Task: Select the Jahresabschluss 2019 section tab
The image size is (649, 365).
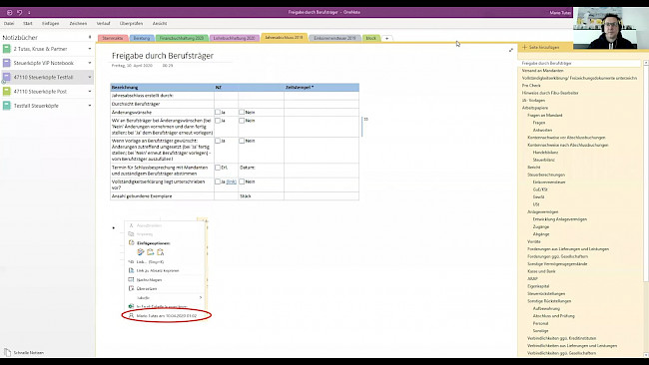Action: 284,37
